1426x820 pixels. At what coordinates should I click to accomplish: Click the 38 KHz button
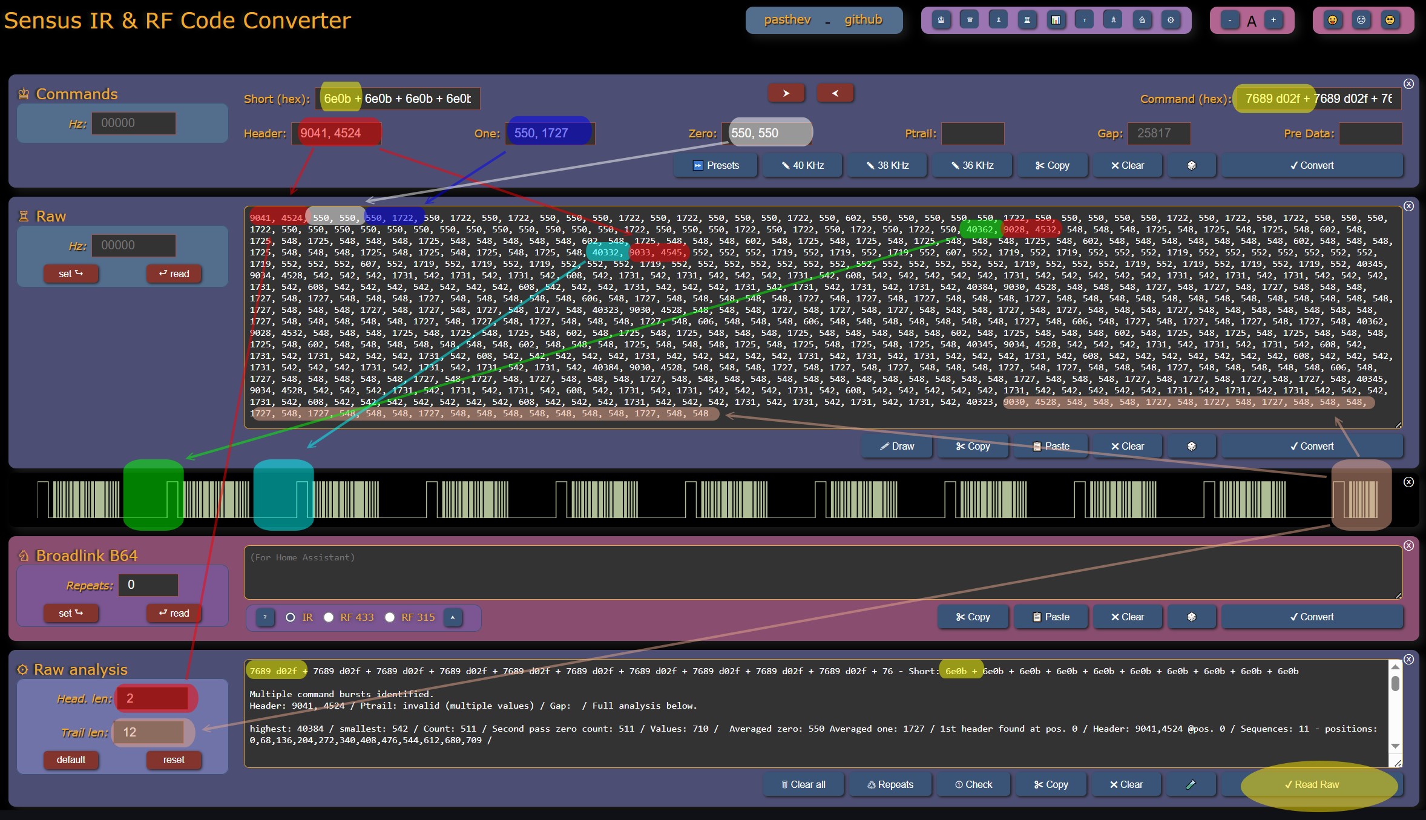887,165
